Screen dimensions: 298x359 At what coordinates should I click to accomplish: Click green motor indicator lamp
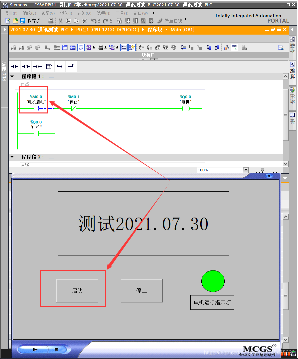click(x=213, y=281)
